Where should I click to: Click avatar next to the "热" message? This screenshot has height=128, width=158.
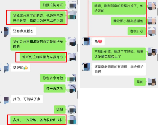(86, 41)
